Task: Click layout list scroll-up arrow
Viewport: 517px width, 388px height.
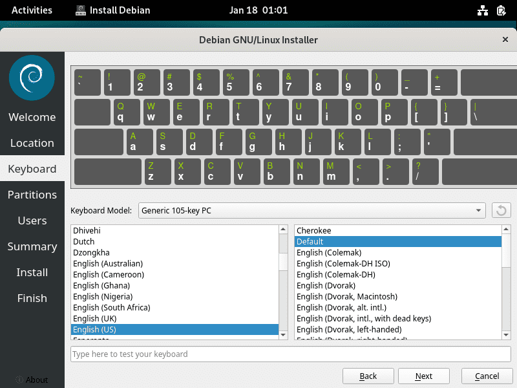Action: click(x=283, y=230)
